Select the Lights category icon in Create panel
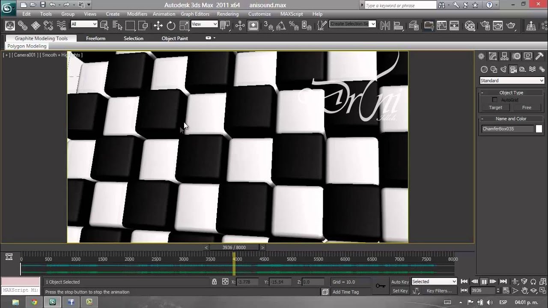The width and height of the screenshot is (548, 308). pyautogui.click(x=503, y=69)
